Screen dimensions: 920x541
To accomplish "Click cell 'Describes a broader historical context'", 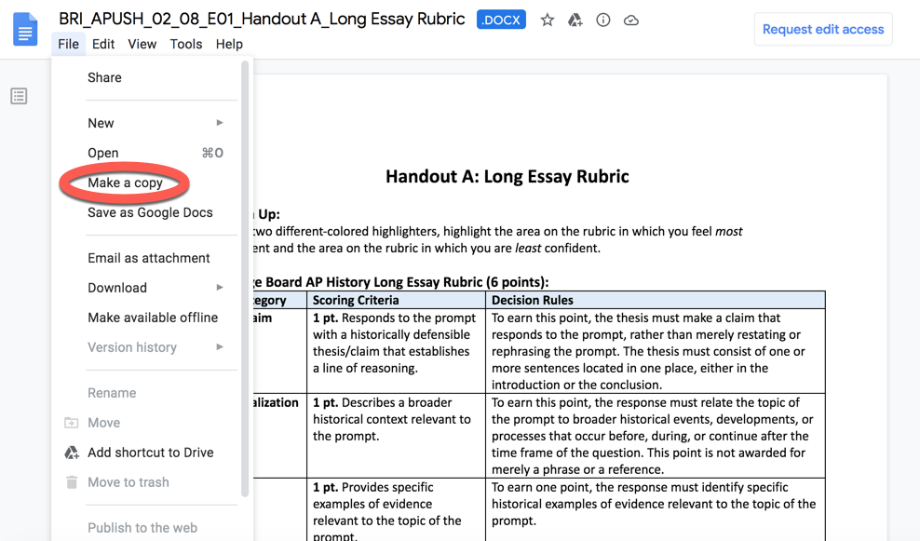I will (396, 436).
